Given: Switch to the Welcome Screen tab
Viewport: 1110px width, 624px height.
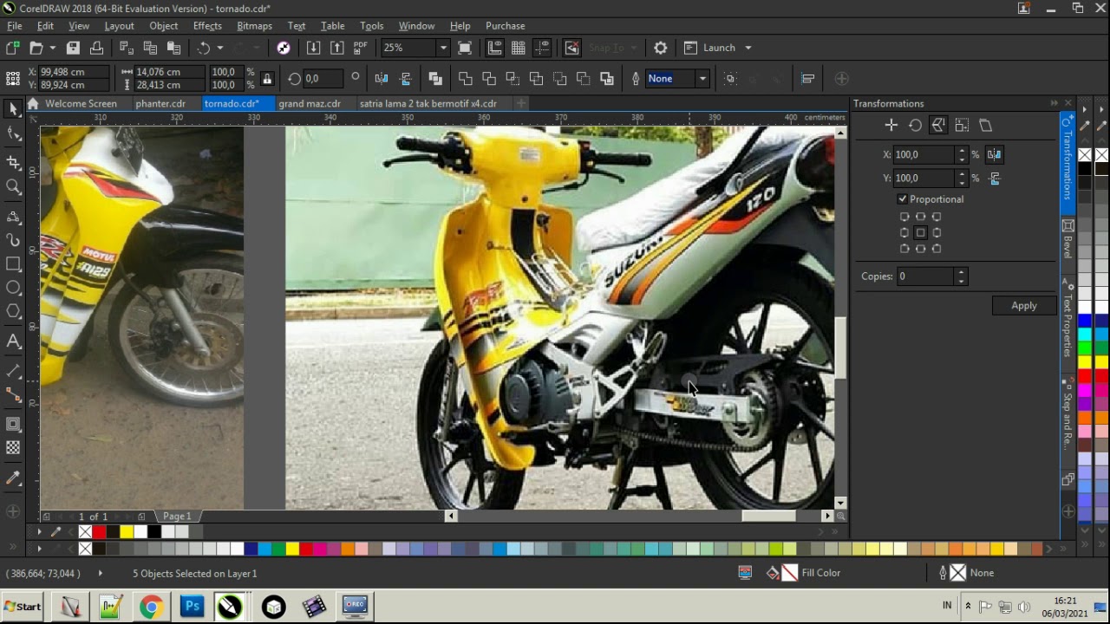Looking at the screenshot, I should point(81,103).
